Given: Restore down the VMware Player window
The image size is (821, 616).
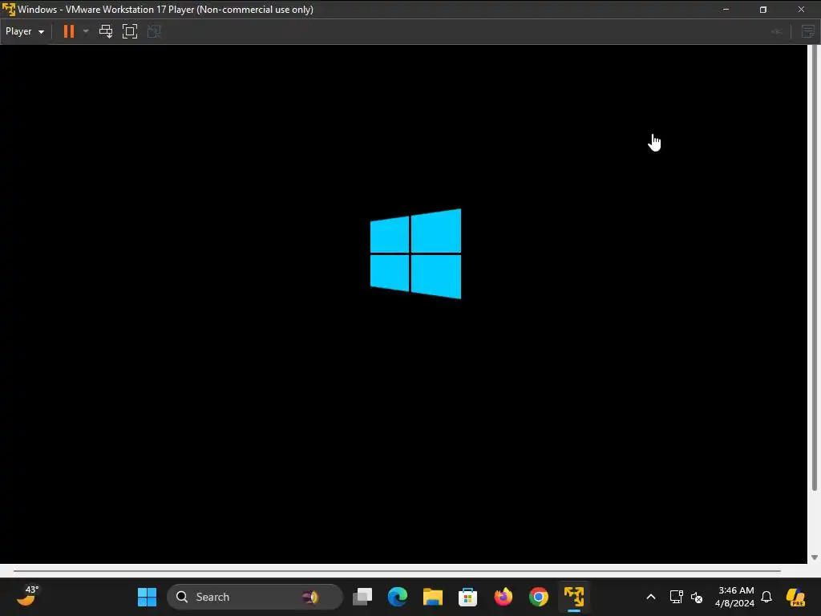Looking at the screenshot, I should [x=763, y=10].
